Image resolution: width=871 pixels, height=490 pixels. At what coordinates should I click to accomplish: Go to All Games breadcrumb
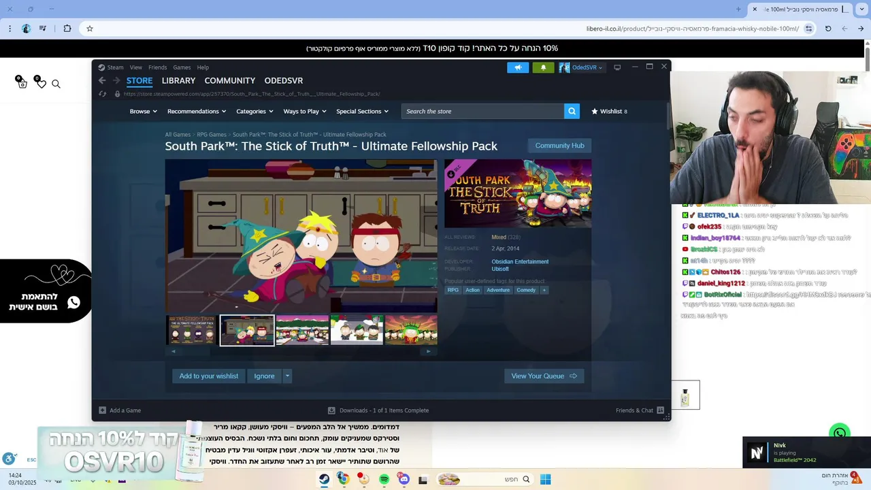coord(178,135)
